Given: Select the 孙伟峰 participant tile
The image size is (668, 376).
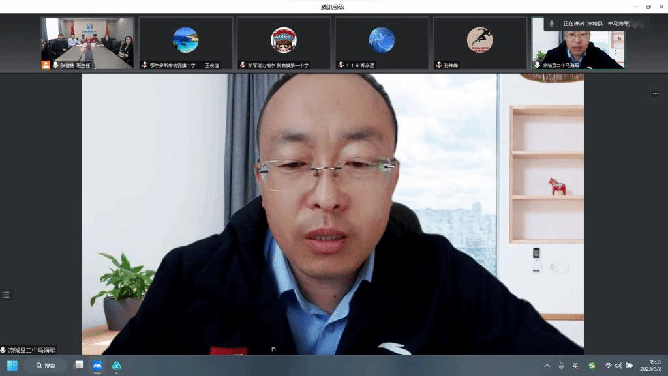Looking at the screenshot, I should point(479,42).
